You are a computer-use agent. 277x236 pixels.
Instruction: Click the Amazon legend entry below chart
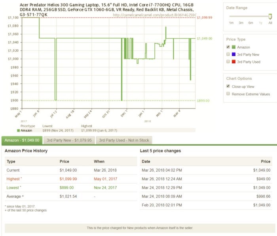[x=25, y=131]
